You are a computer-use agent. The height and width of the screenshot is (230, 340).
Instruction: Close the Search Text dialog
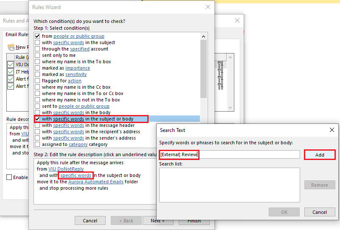pos(332,130)
